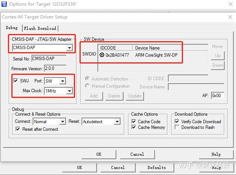Click the IDCODE column header
The height and width of the screenshot is (175, 236).
click(x=115, y=48)
